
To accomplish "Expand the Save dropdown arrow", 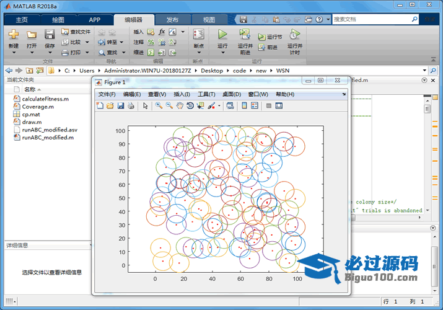I will (x=50, y=53).
